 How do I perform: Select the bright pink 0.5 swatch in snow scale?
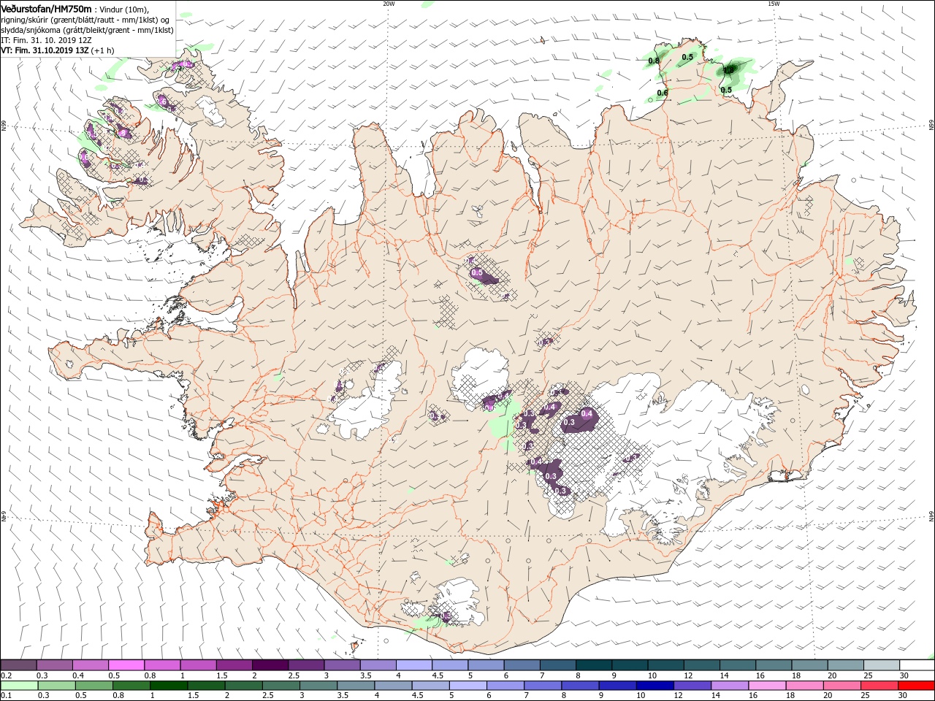pyautogui.click(x=126, y=665)
